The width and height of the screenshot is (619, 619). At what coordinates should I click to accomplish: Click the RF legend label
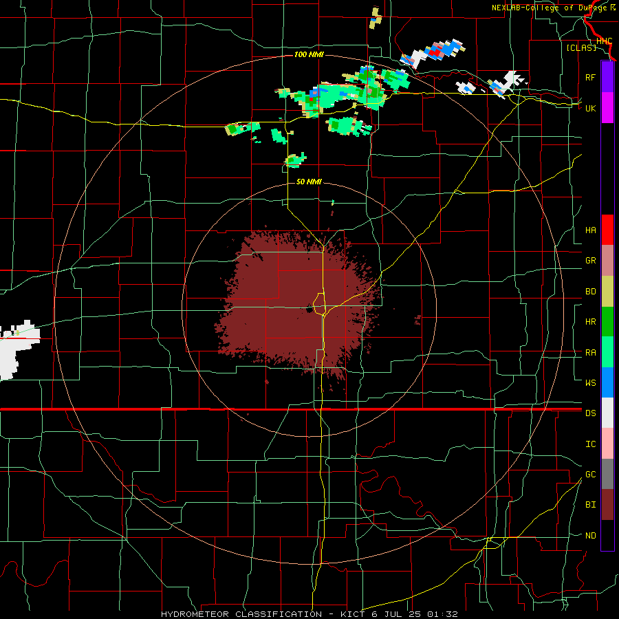point(590,77)
